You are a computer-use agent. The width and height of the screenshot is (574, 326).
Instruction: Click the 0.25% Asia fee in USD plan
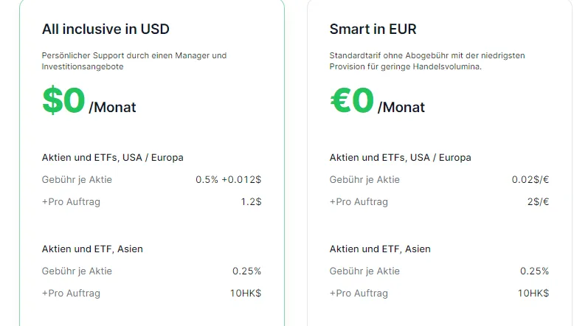[246, 271]
